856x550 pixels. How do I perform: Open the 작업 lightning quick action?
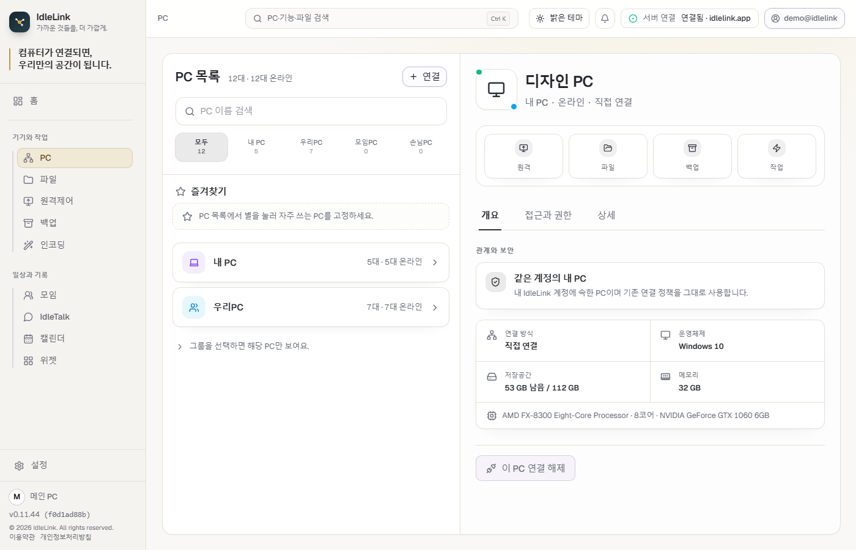[x=777, y=156]
